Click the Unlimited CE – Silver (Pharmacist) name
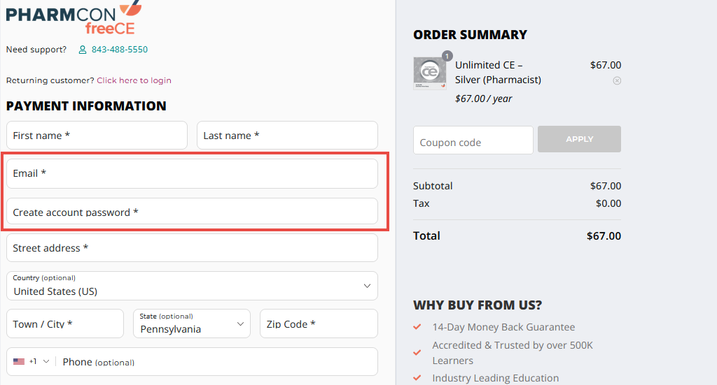 click(498, 72)
